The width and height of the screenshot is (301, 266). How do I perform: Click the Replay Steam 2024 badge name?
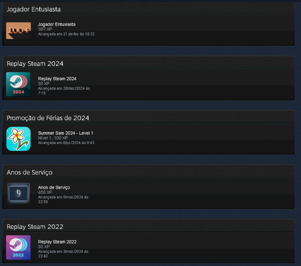[x=57, y=79]
